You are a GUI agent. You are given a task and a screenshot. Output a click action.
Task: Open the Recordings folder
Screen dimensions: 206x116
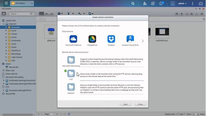16,54
